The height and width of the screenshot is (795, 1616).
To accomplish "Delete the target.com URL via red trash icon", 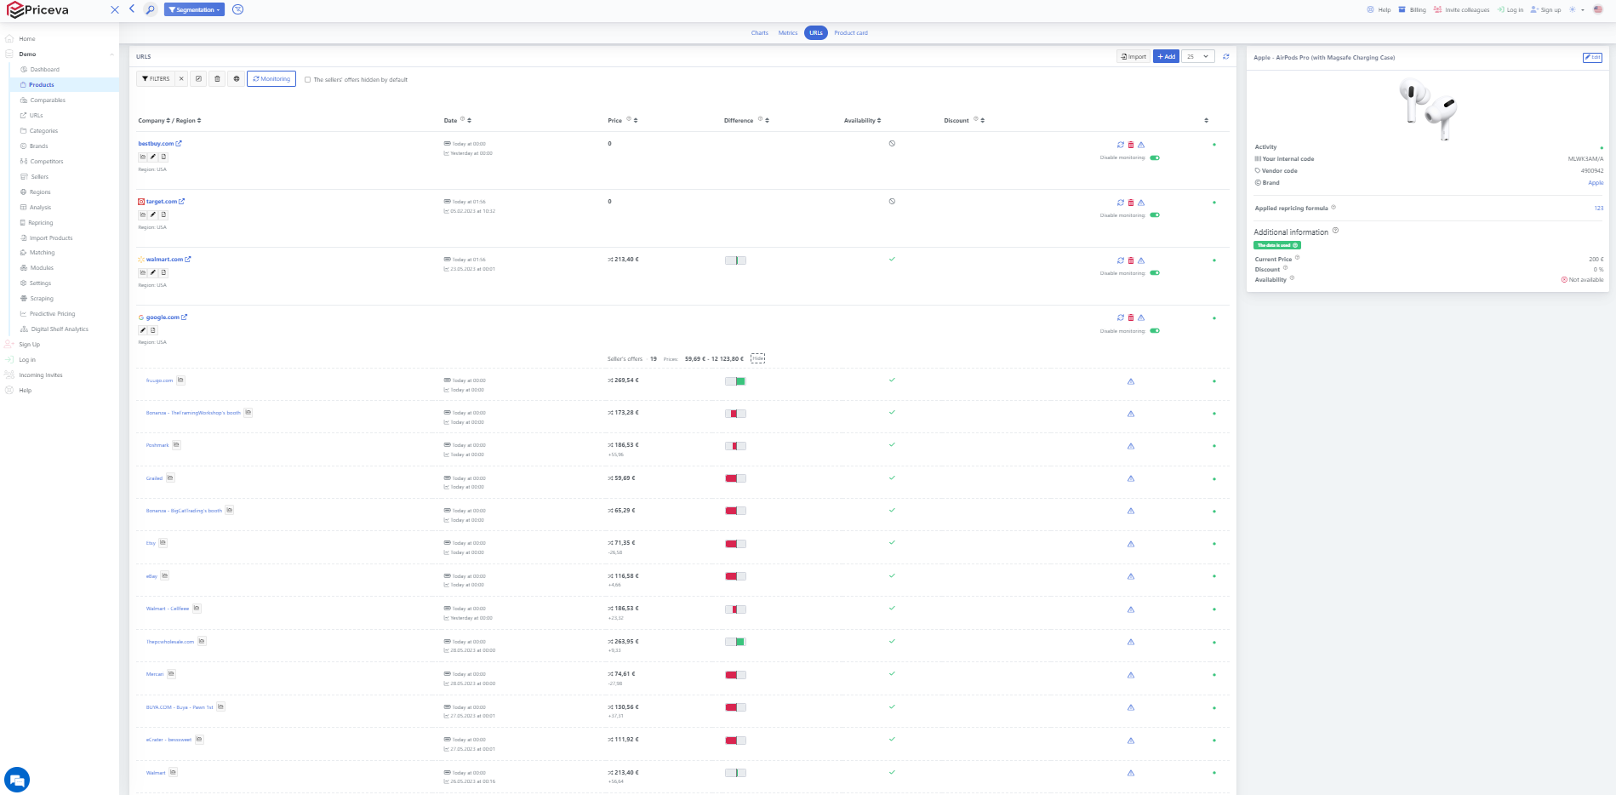I will [1131, 203].
